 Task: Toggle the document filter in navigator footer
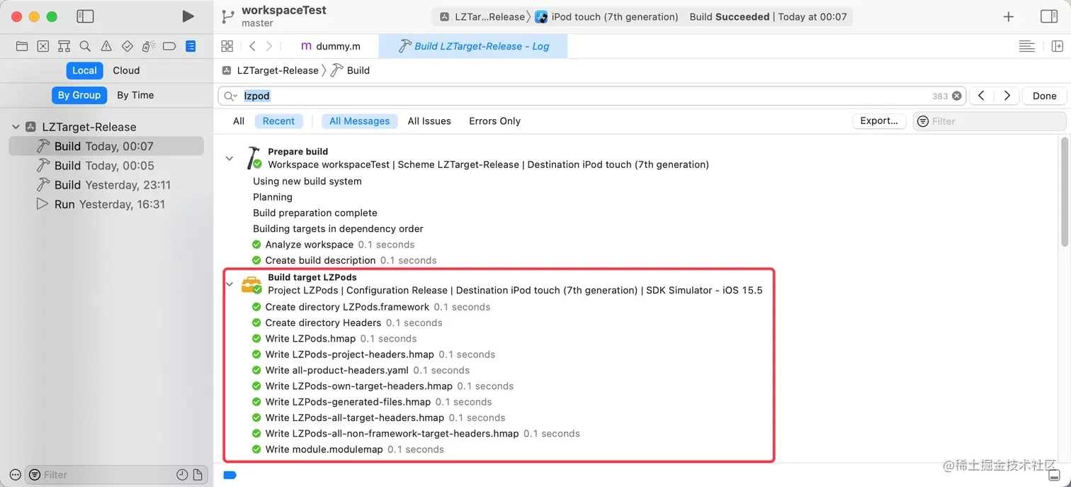(198, 475)
